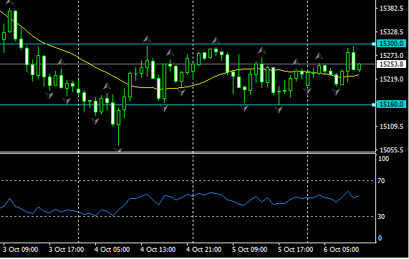This screenshot has height=259, width=409.
Task: Click the 4 Oct 21:00 time label
Action: [x=203, y=250]
